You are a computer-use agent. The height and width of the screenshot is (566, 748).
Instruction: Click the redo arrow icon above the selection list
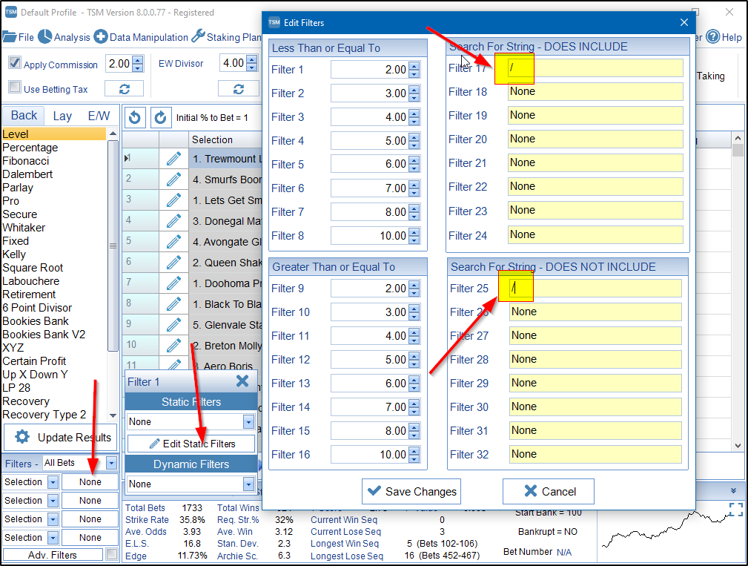(x=160, y=117)
